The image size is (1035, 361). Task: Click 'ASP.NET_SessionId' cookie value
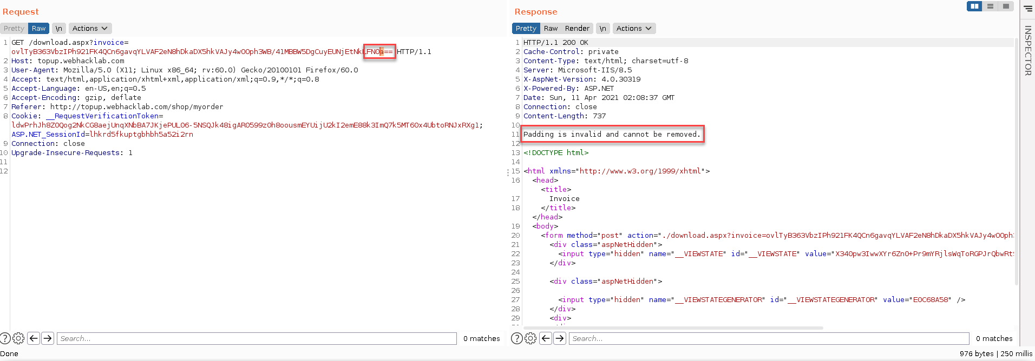click(x=141, y=134)
